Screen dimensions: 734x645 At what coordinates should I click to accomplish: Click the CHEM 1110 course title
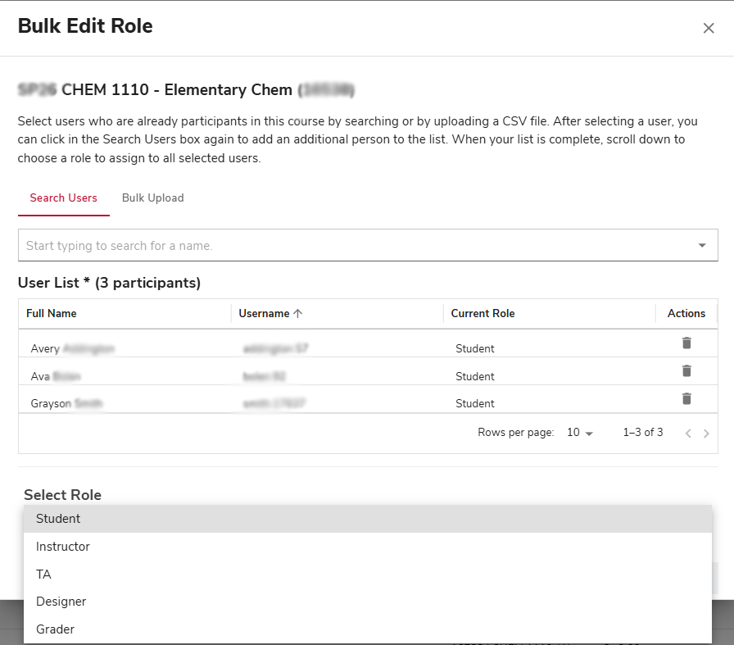point(186,89)
